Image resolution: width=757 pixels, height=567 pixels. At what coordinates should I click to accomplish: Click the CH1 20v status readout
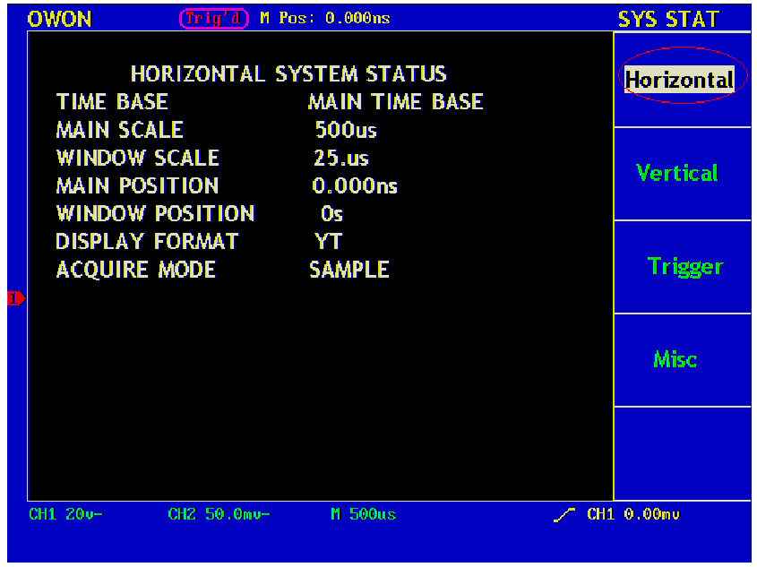(x=66, y=514)
